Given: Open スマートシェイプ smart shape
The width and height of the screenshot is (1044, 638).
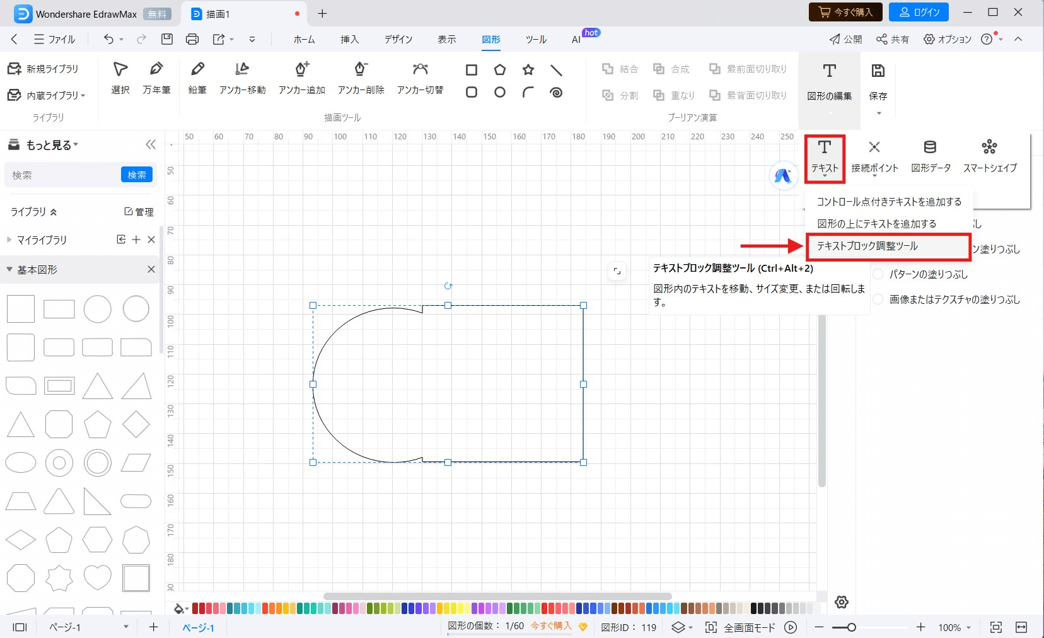Looking at the screenshot, I should click(x=990, y=156).
